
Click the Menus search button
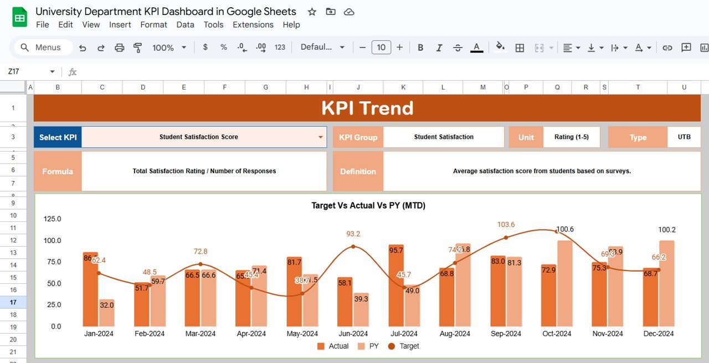[x=42, y=48]
